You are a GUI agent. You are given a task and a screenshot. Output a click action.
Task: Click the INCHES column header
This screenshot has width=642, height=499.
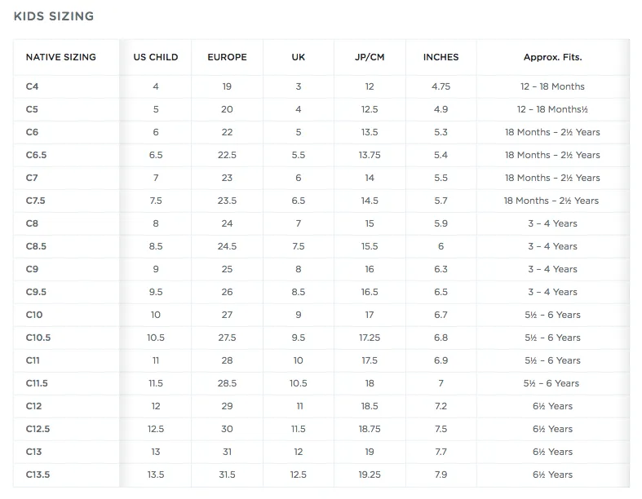pyautogui.click(x=441, y=57)
